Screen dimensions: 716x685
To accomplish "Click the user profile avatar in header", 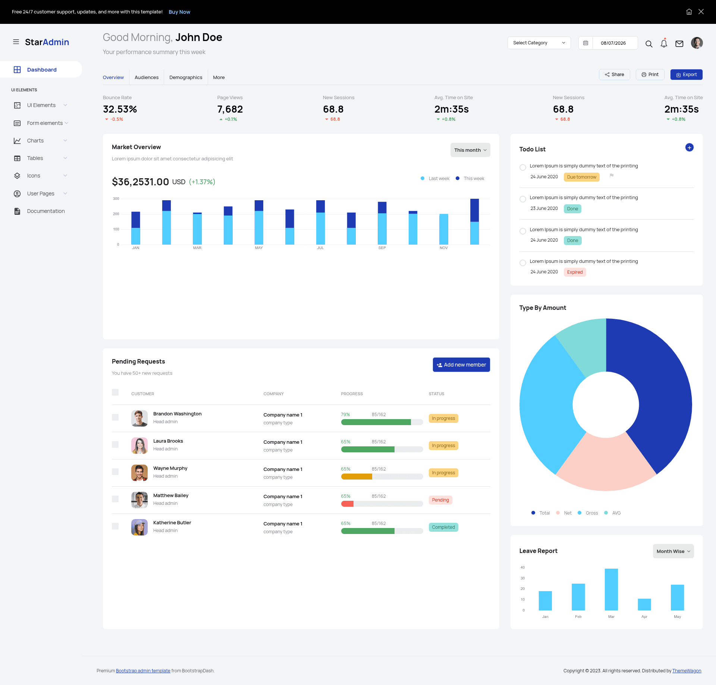I will coord(697,43).
